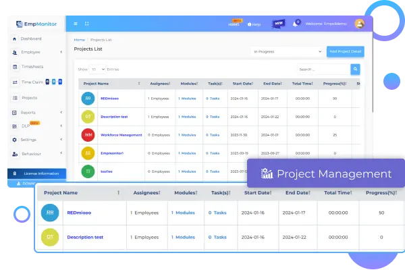Click into the Search input field

(323, 69)
